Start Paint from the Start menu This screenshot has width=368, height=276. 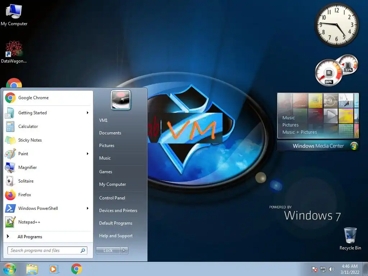click(48, 154)
